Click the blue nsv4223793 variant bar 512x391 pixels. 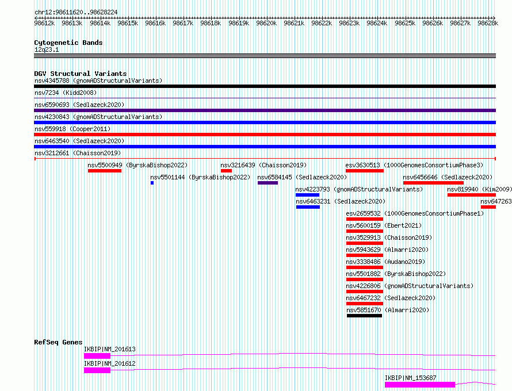tap(308, 195)
